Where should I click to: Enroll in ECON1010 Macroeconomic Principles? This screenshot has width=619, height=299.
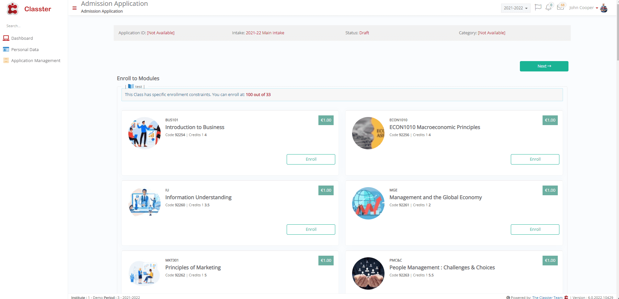[x=535, y=159]
